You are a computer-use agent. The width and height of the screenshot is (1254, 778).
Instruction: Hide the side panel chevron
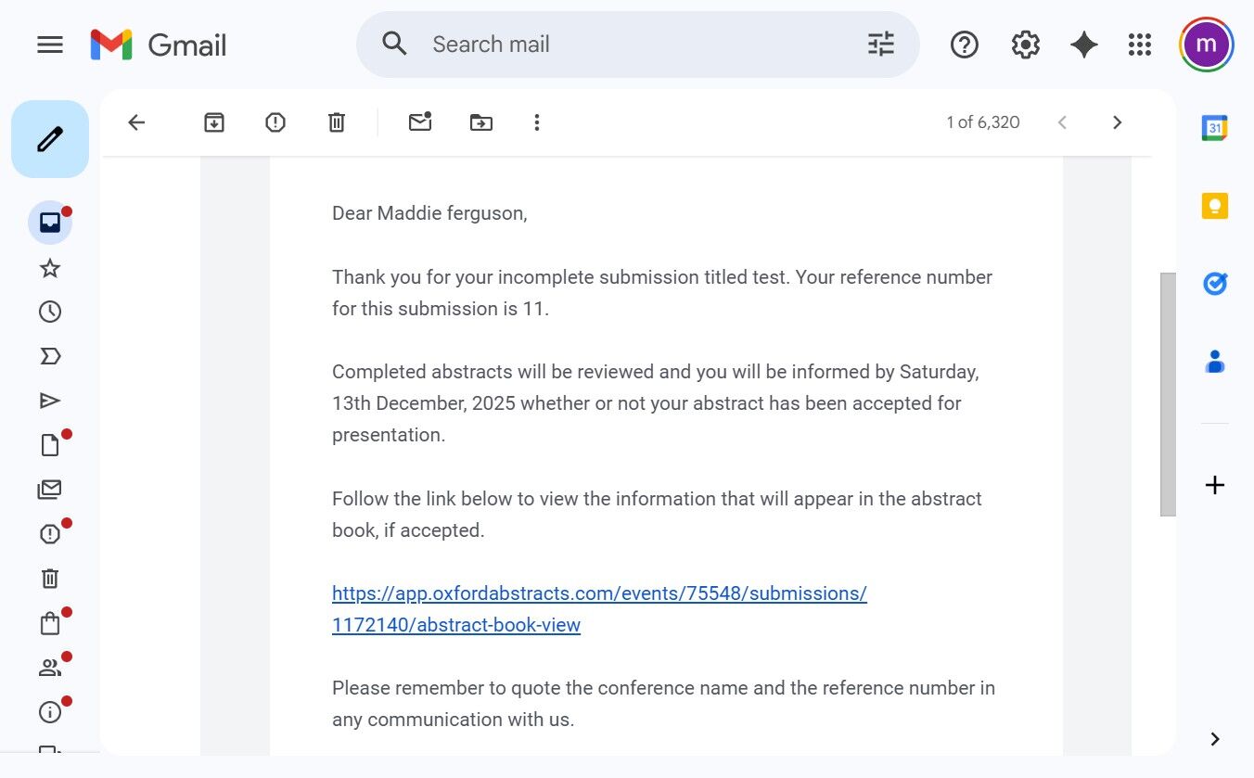pyautogui.click(x=1215, y=739)
